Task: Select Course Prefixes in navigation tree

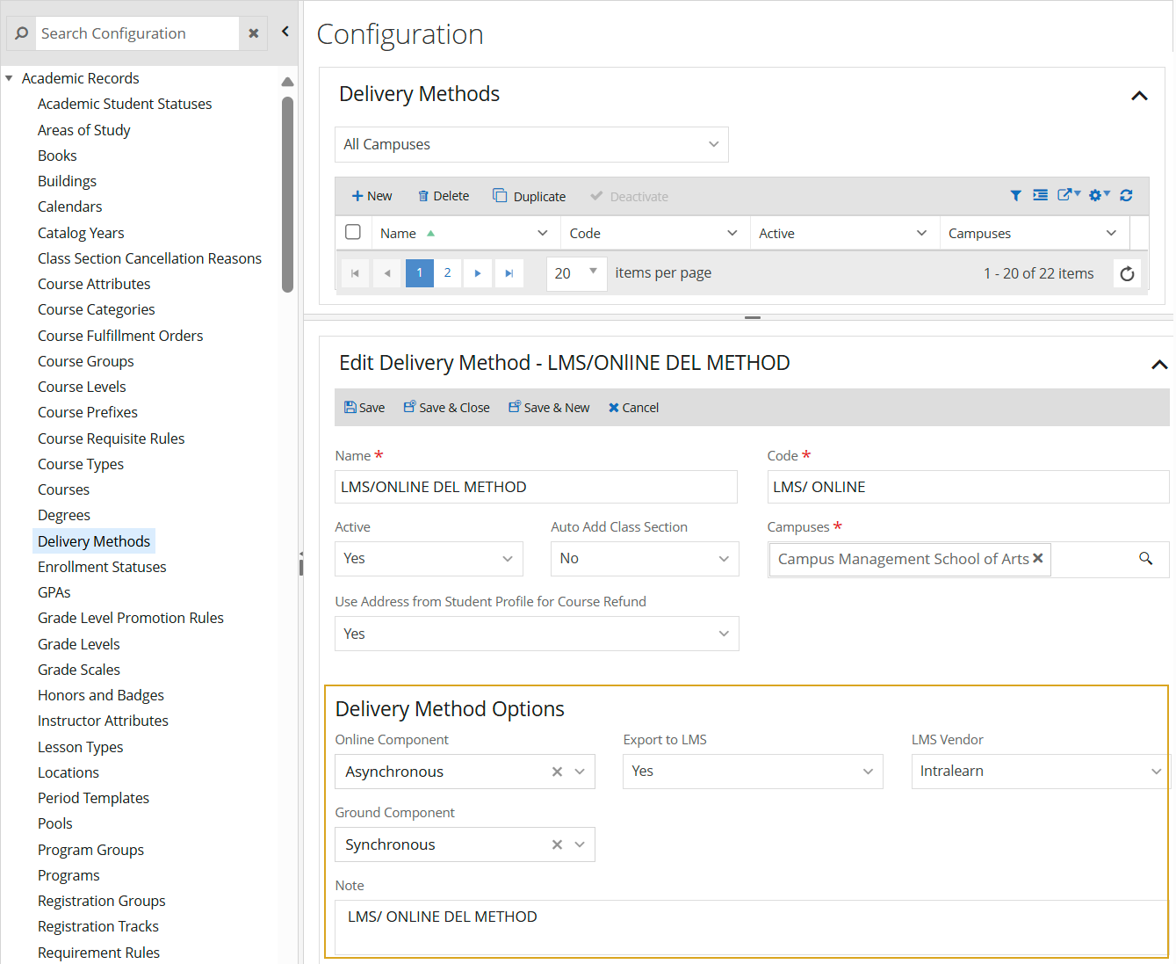Action: 88,412
